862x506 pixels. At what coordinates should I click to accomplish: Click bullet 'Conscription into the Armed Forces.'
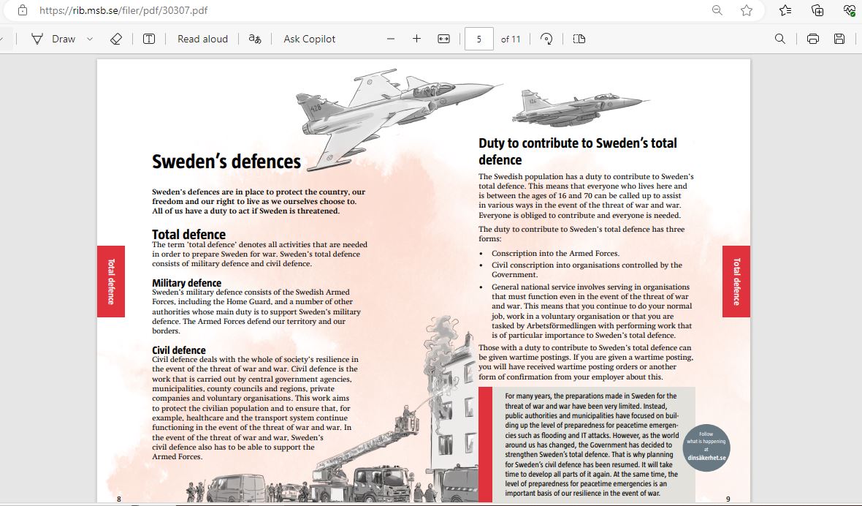555,254
